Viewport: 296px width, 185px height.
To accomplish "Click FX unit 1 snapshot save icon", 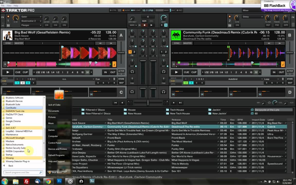I will point(8,25).
